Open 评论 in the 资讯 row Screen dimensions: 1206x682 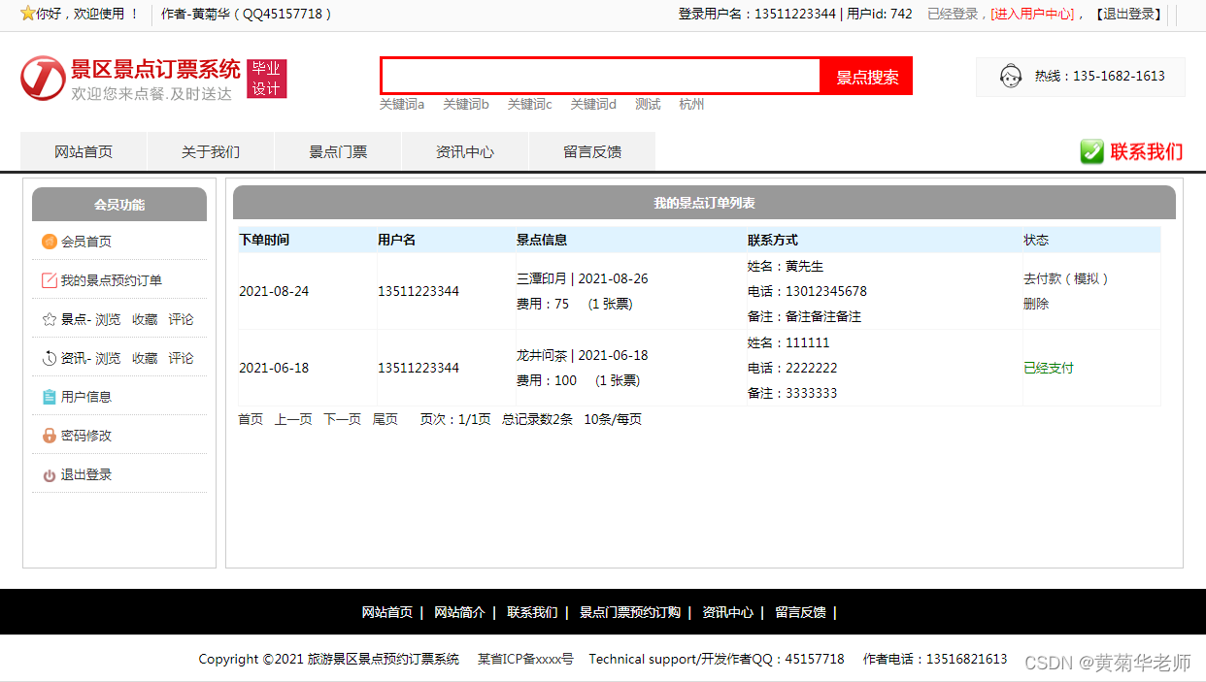click(x=181, y=358)
